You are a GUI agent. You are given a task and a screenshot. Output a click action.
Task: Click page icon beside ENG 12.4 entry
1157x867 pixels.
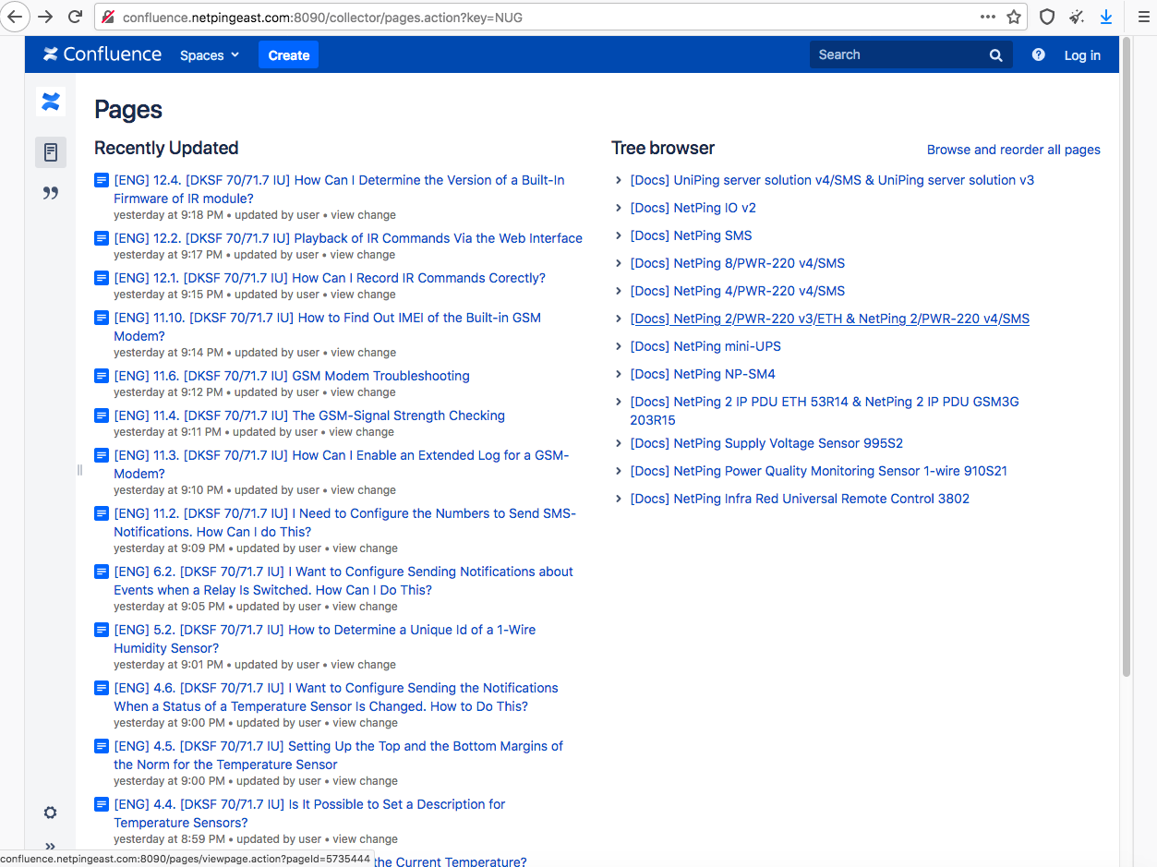click(102, 181)
